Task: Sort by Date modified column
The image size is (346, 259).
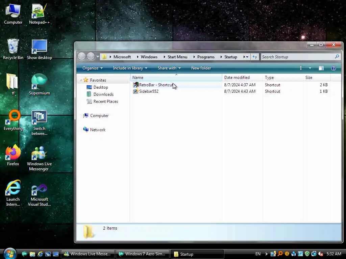Action: point(242,78)
